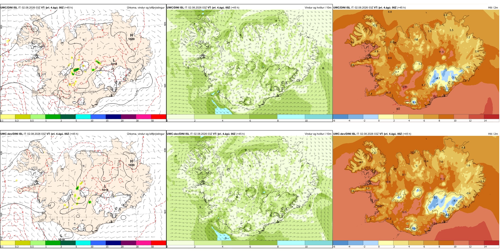This screenshot has width=504, height=252.
Task: Click dark green precipitation patch in top UWC map
Action: click(76, 70)
